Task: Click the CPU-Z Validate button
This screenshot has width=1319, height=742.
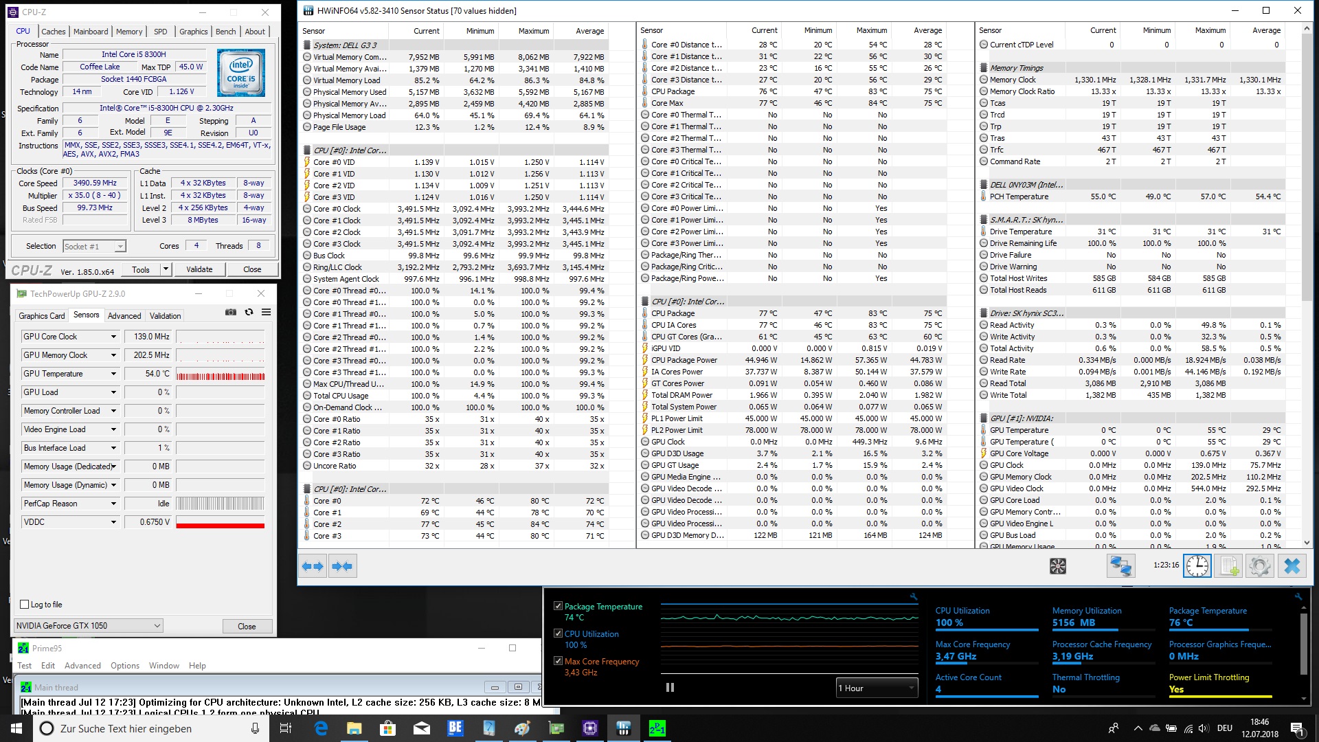Action: (x=199, y=269)
